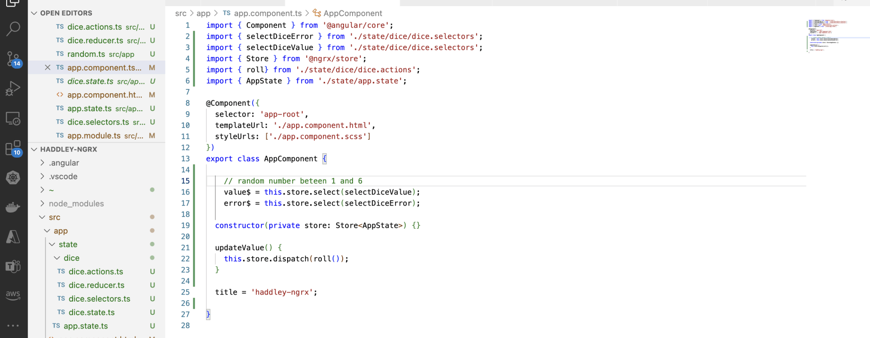Click the constructor keyword in code
The height and width of the screenshot is (338, 870).
[x=239, y=225]
